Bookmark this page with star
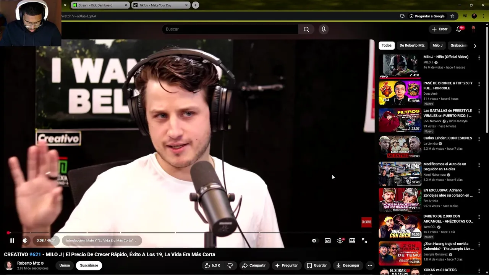The width and height of the screenshot is (489, 275). pos(452,16)
